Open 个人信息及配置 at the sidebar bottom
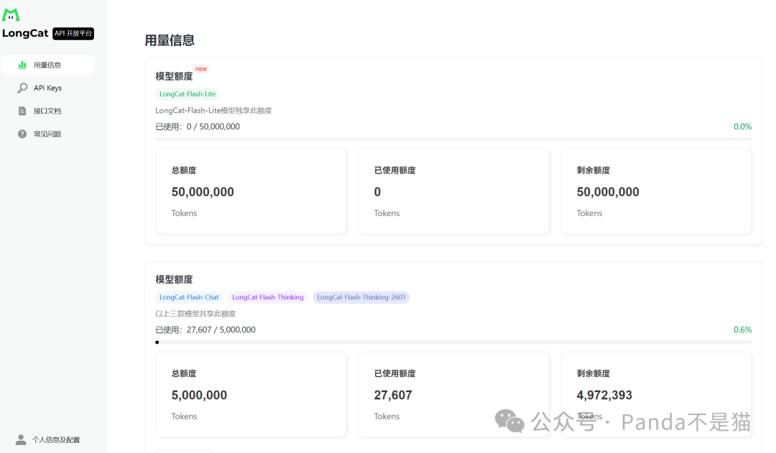This screenshot has height=453, width=776. pos(48,439)
